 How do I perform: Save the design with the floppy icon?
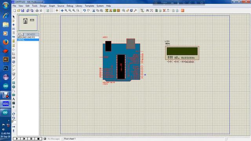[x=23, y=11]
